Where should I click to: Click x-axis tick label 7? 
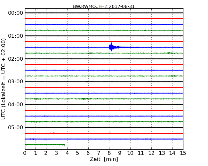click(x=99, y=153)
